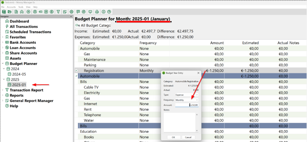
Task: Close the Navigator panel with its x
Action: pos(71,17)
